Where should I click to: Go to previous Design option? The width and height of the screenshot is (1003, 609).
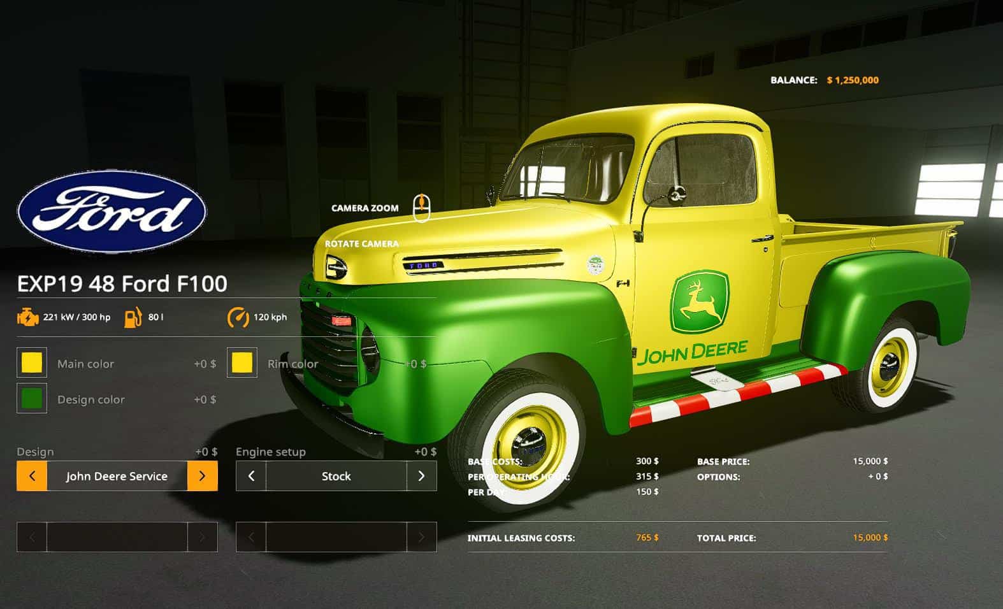pyautogui.click(x=32, y=476)
